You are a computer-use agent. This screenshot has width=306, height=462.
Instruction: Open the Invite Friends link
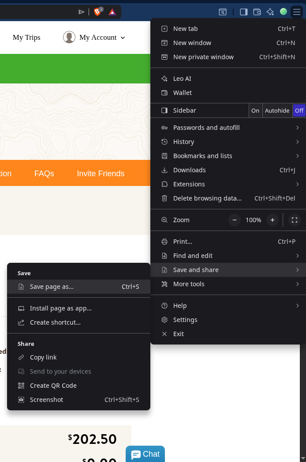pos(101,174)
